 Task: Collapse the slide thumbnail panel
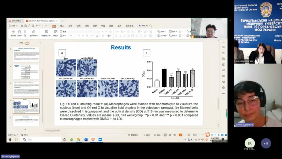pyautogui.click(x=40, y=43)
